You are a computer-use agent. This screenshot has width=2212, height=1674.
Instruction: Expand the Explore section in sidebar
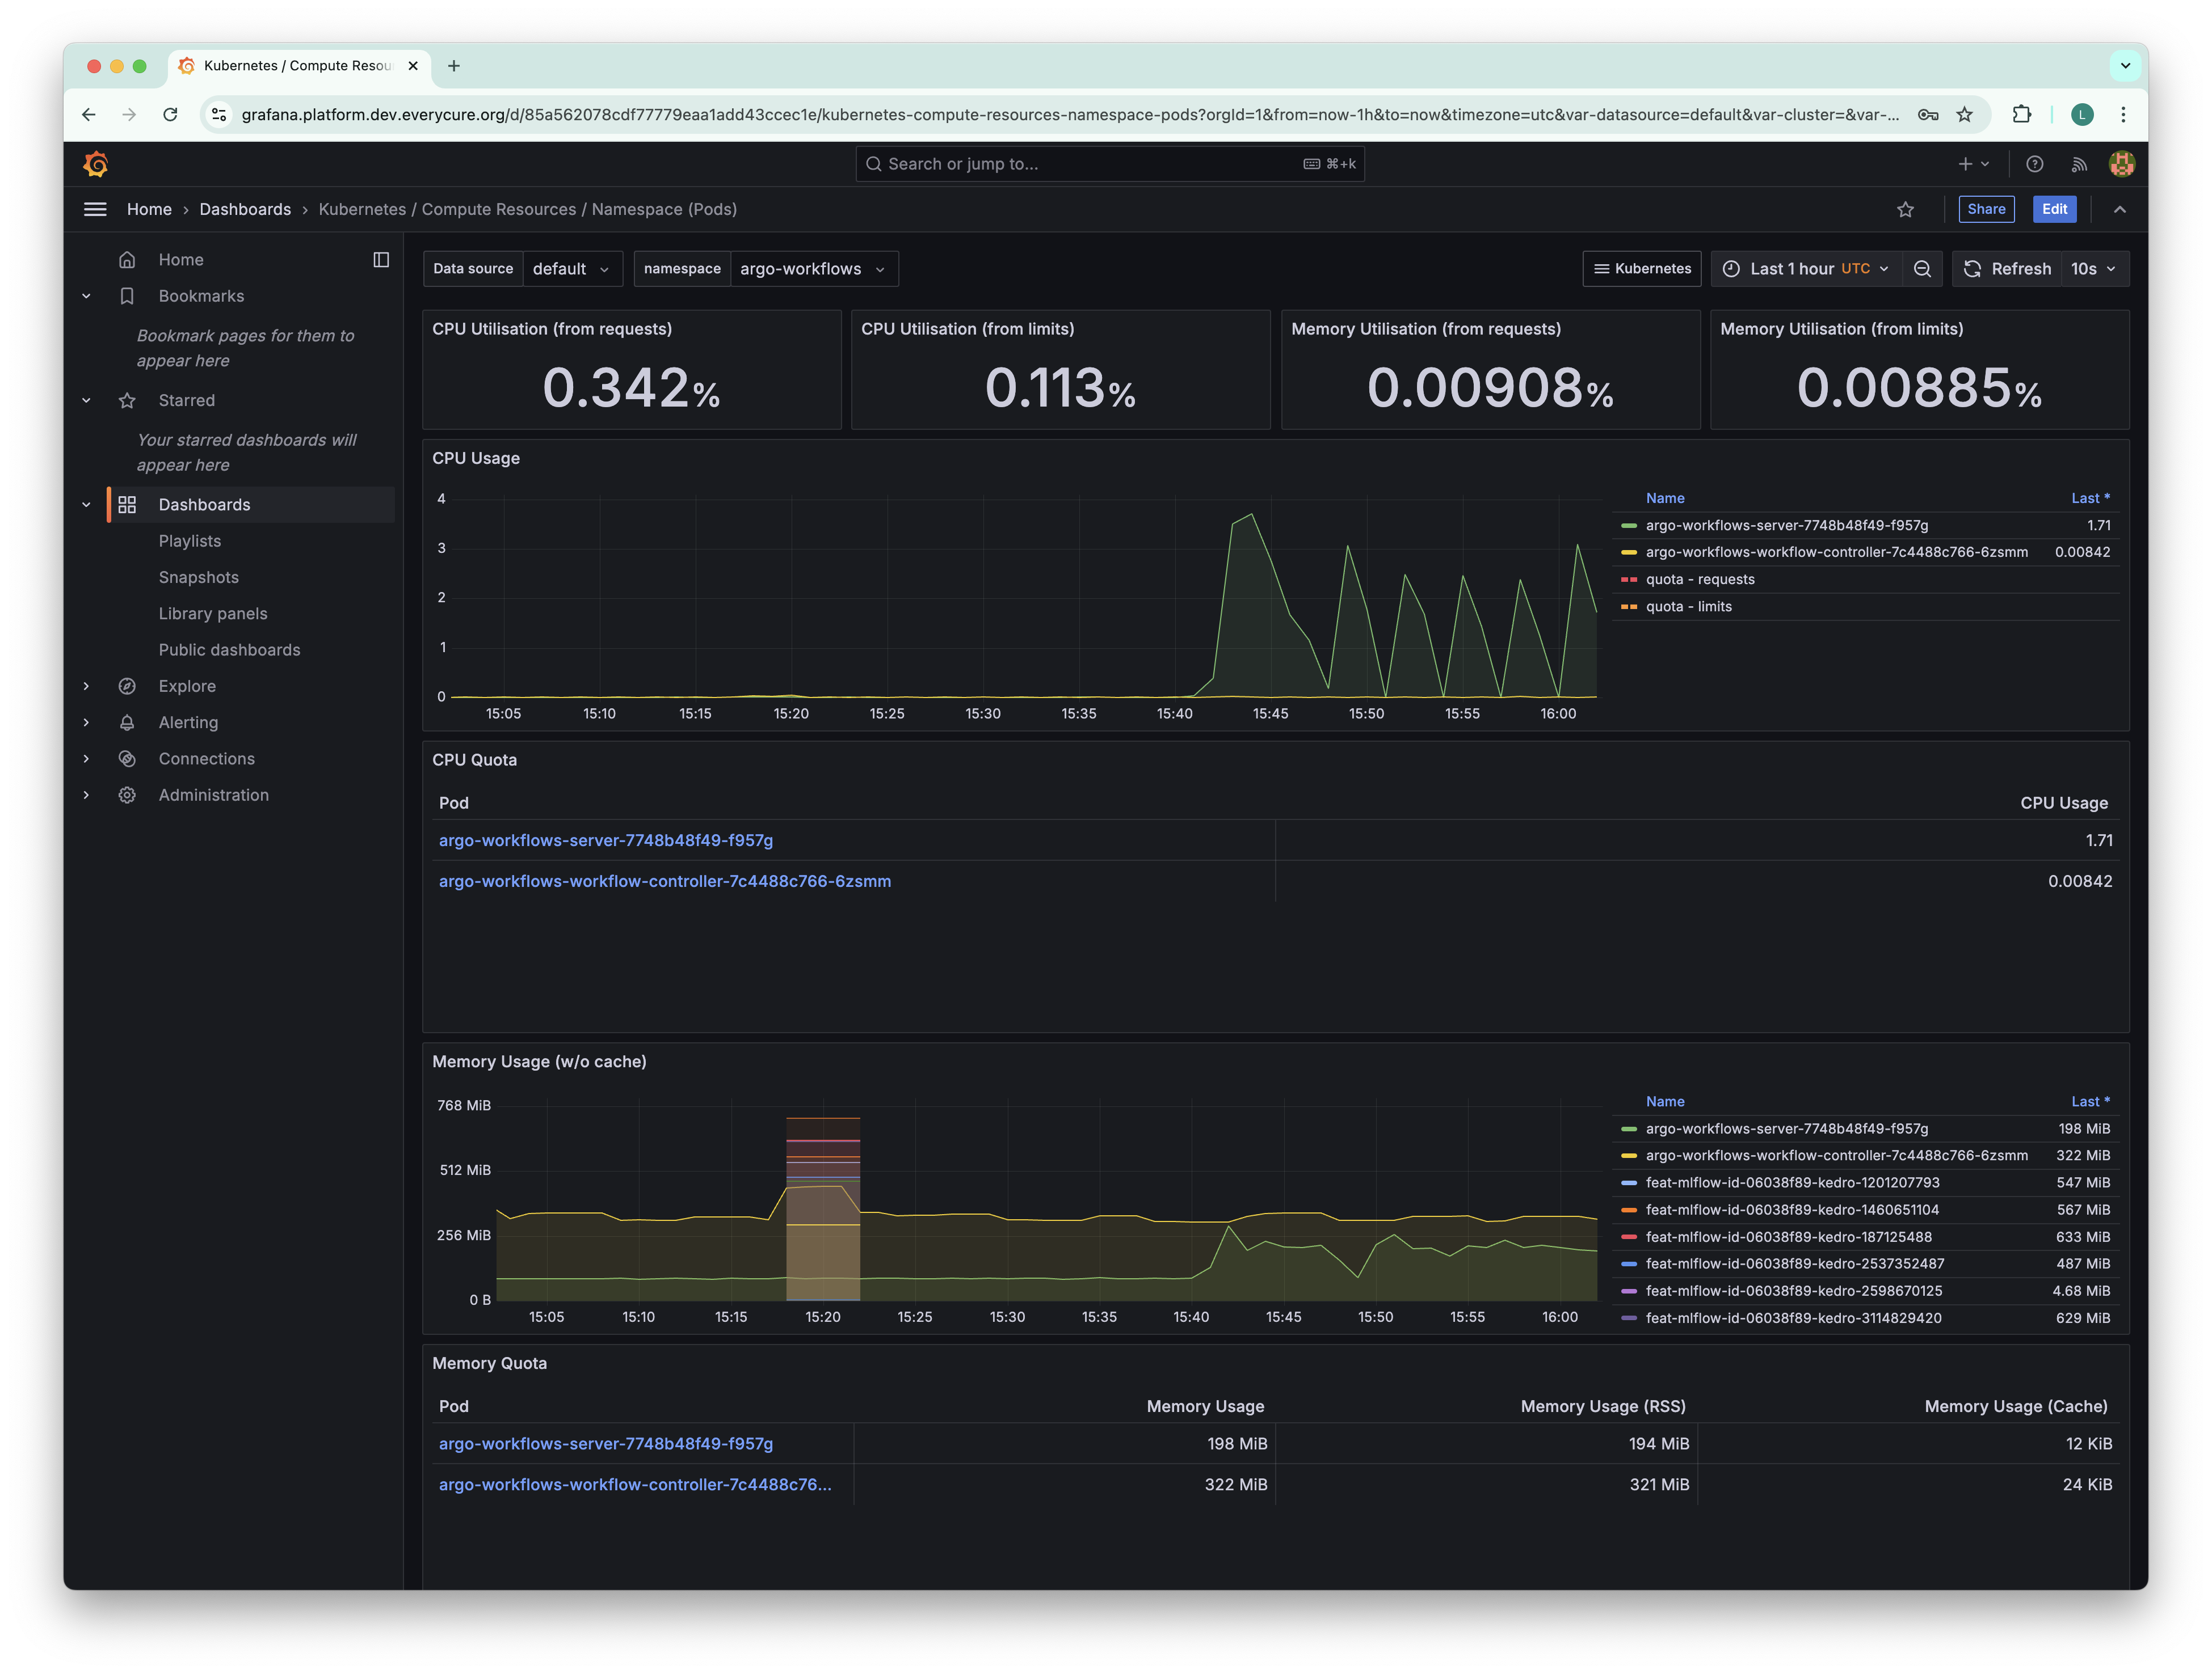(x=86, y=687)
